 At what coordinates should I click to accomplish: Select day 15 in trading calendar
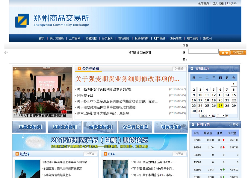point(234,95)
